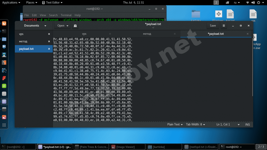Select the vps file on desktop

(253, 16)
